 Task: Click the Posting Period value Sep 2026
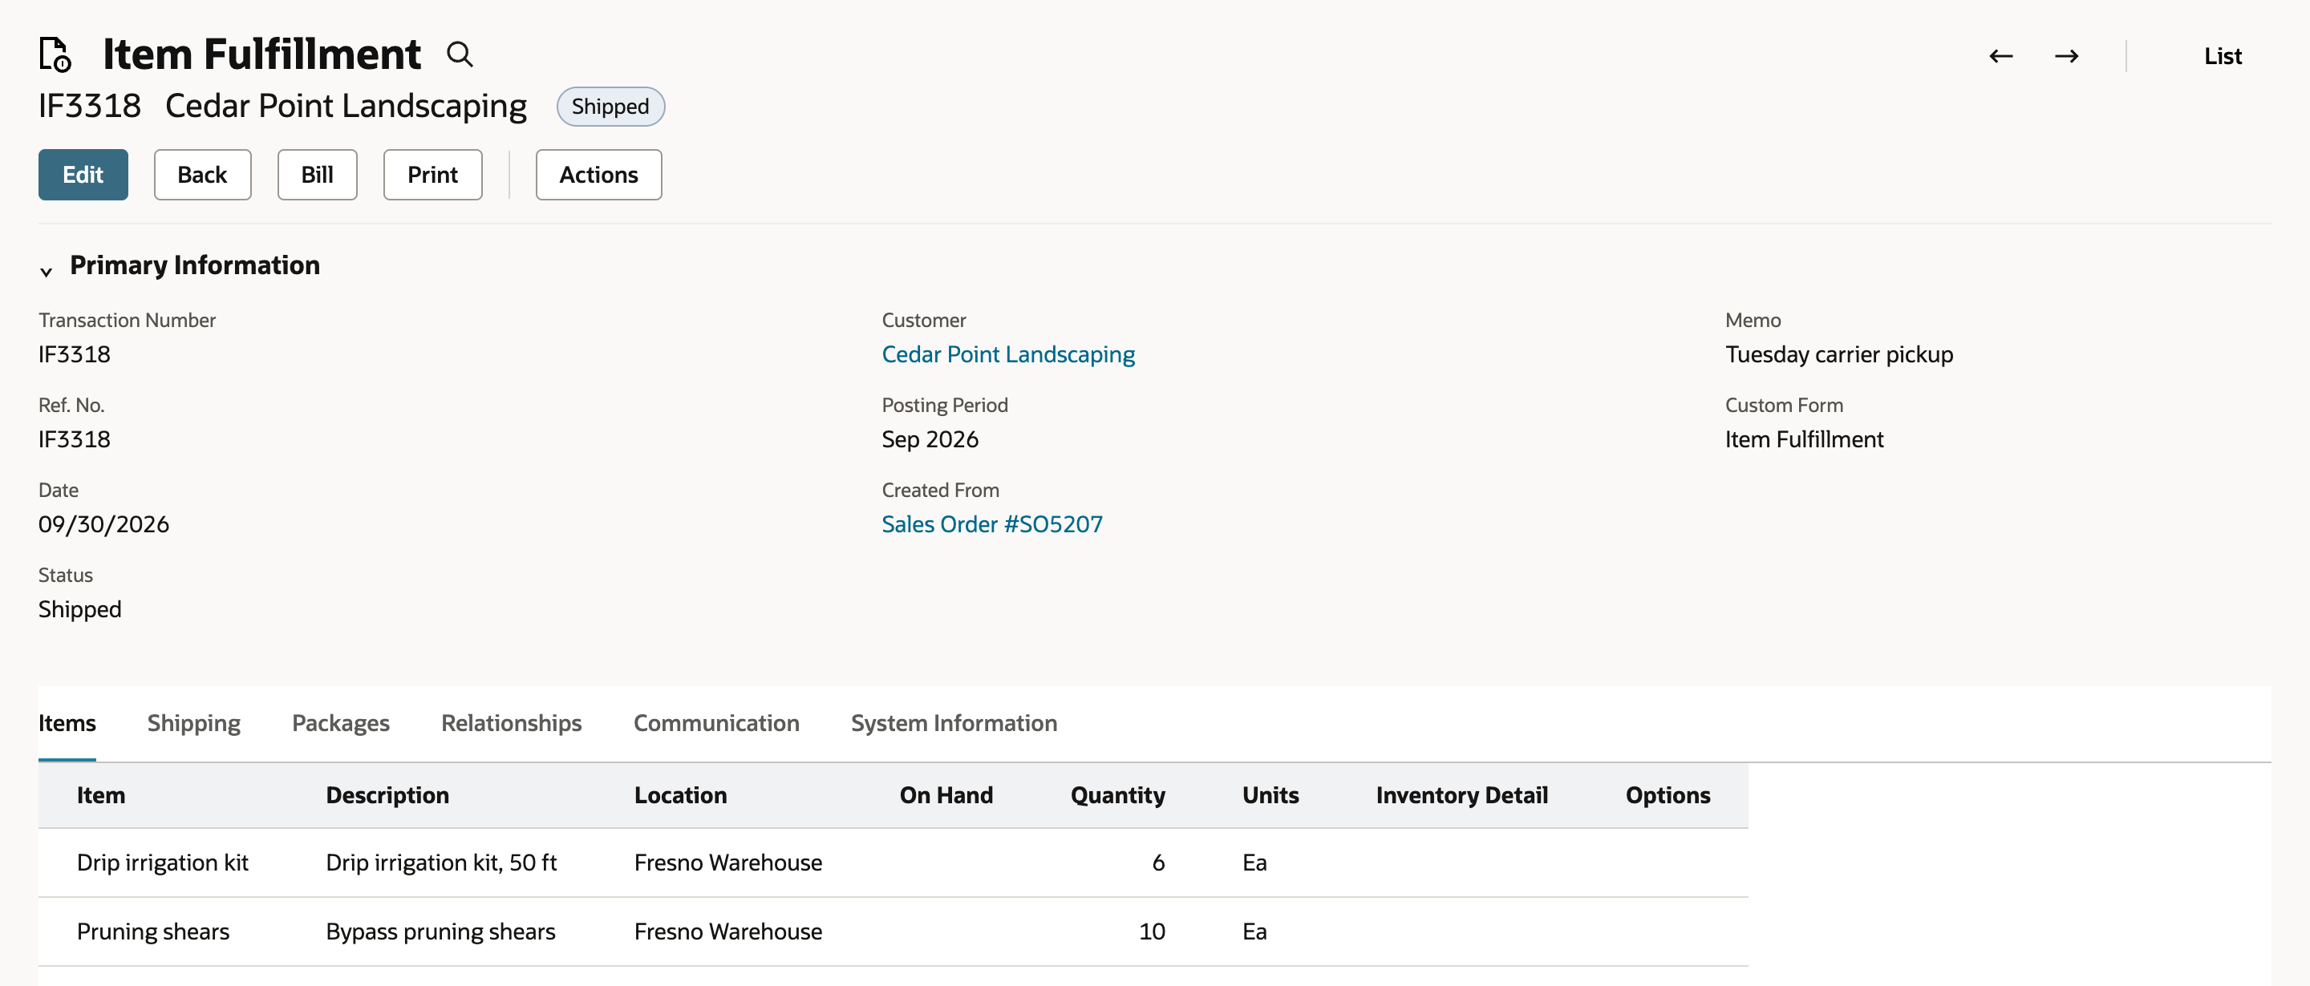click(x=930, y=439)
